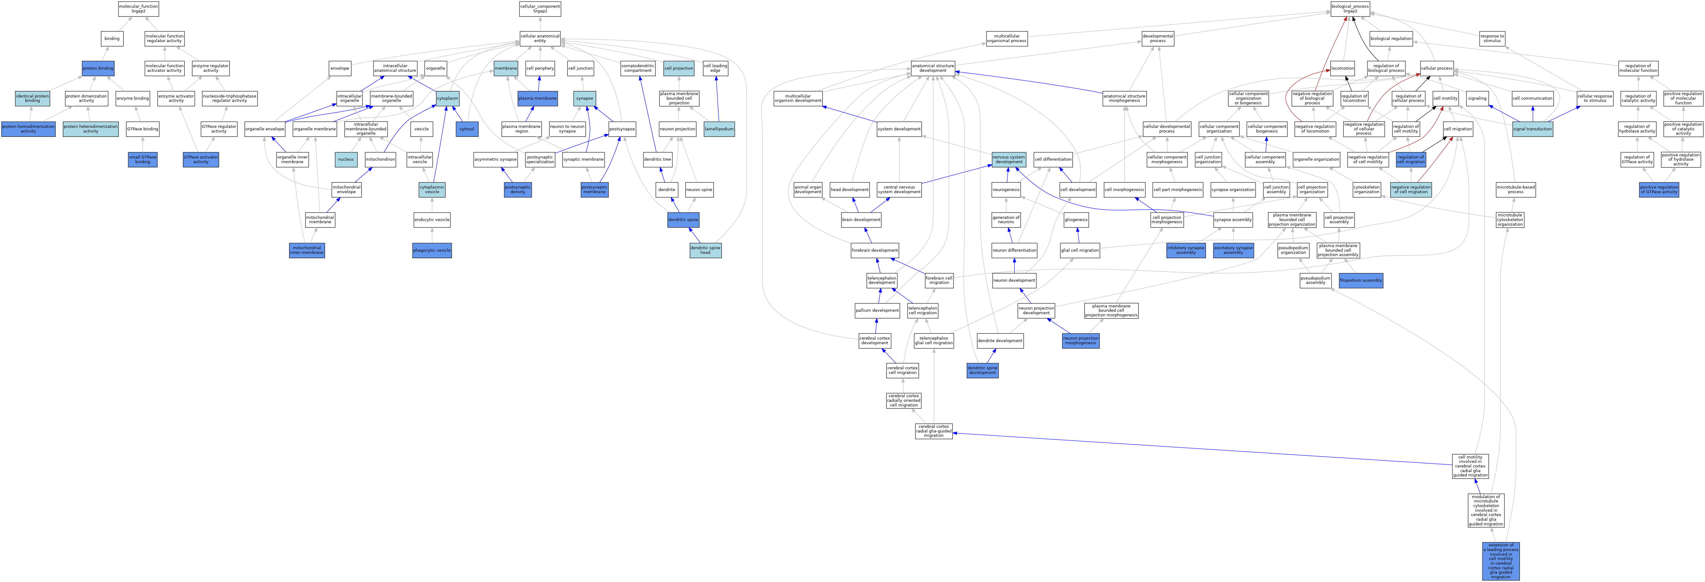This screenshot has height=582, width=1705.
Task: Select the light-blue 'cytoplasm' node
Action: 447,99
